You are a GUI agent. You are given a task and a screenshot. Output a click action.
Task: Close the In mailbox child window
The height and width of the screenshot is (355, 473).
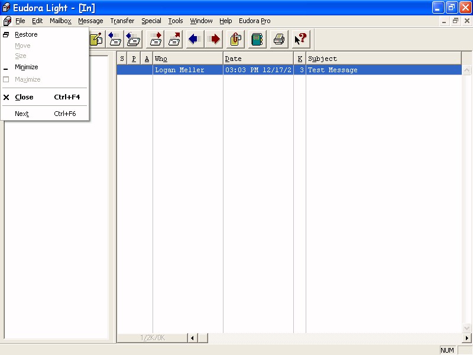(467, 21)
